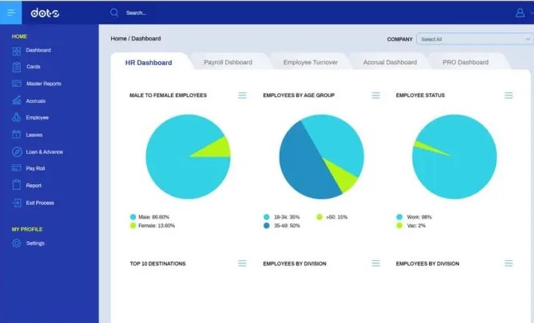This screenshot has width=534, height=323.
Task: Click the Home breadcrumb link
Action: click(119, 39)
